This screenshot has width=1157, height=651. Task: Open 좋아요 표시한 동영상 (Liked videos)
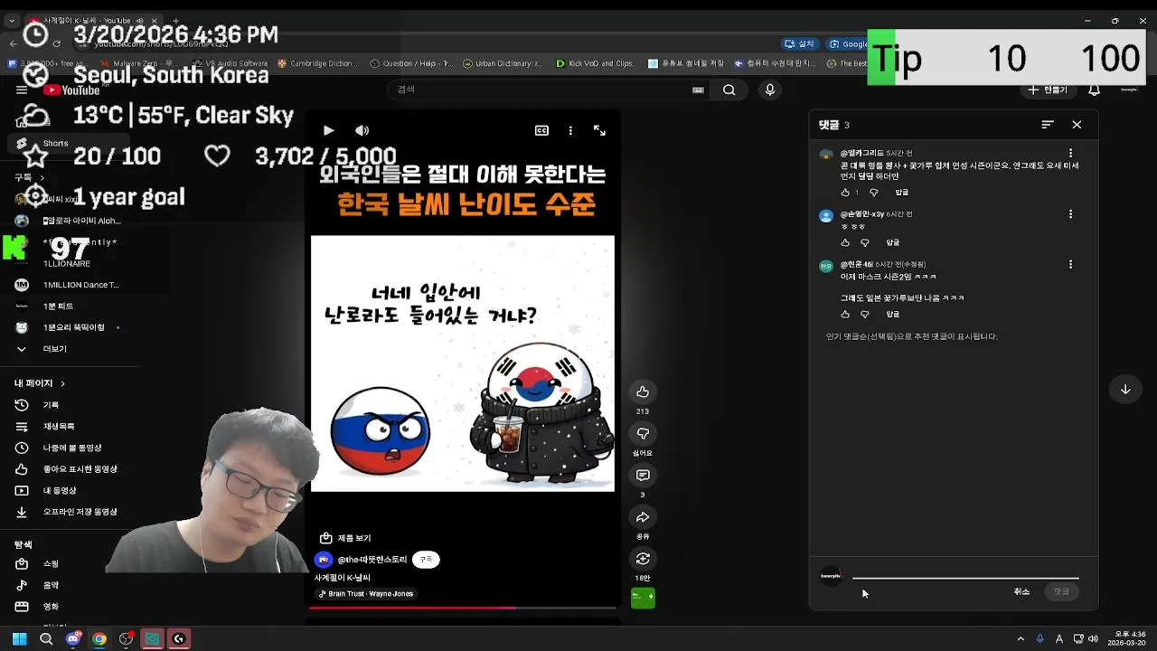[80, 469]
